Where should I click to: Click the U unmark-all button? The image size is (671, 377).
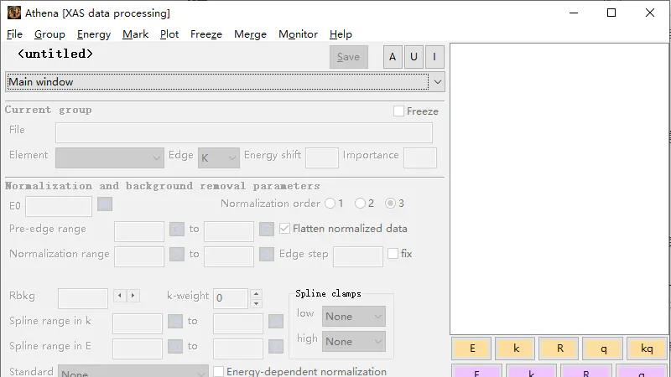(414, 57)
